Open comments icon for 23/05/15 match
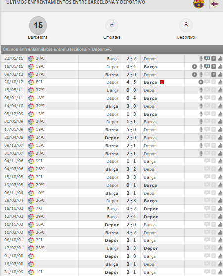 (207, 58)
